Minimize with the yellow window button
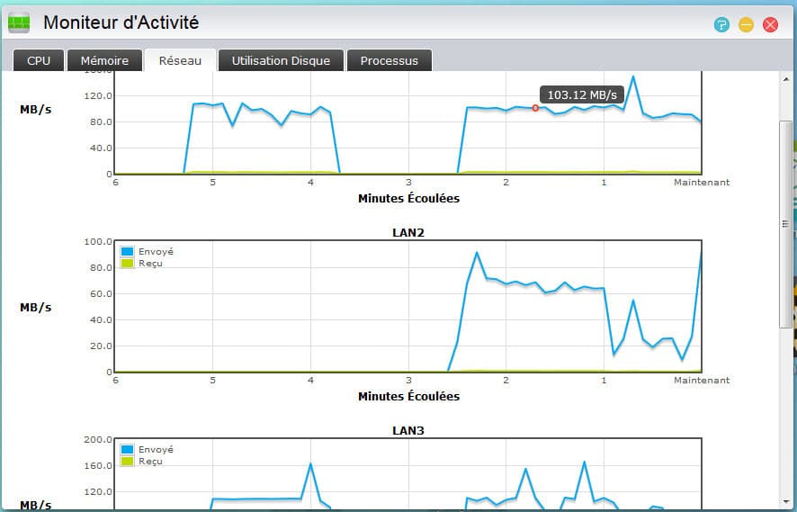 [746, 24]
